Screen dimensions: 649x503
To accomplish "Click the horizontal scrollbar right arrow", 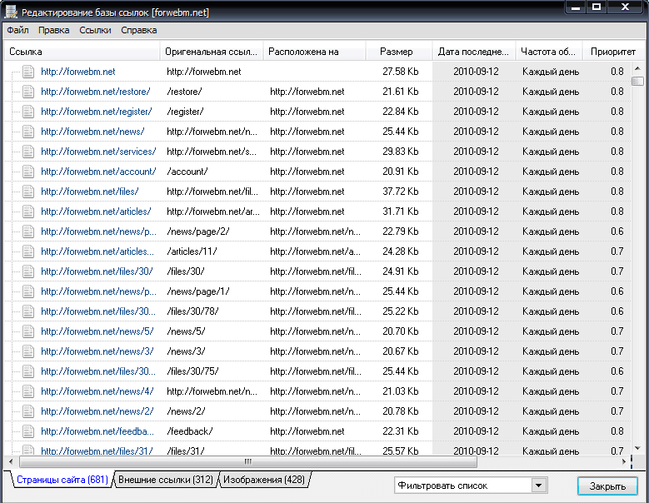I will [x=624, y=461].
